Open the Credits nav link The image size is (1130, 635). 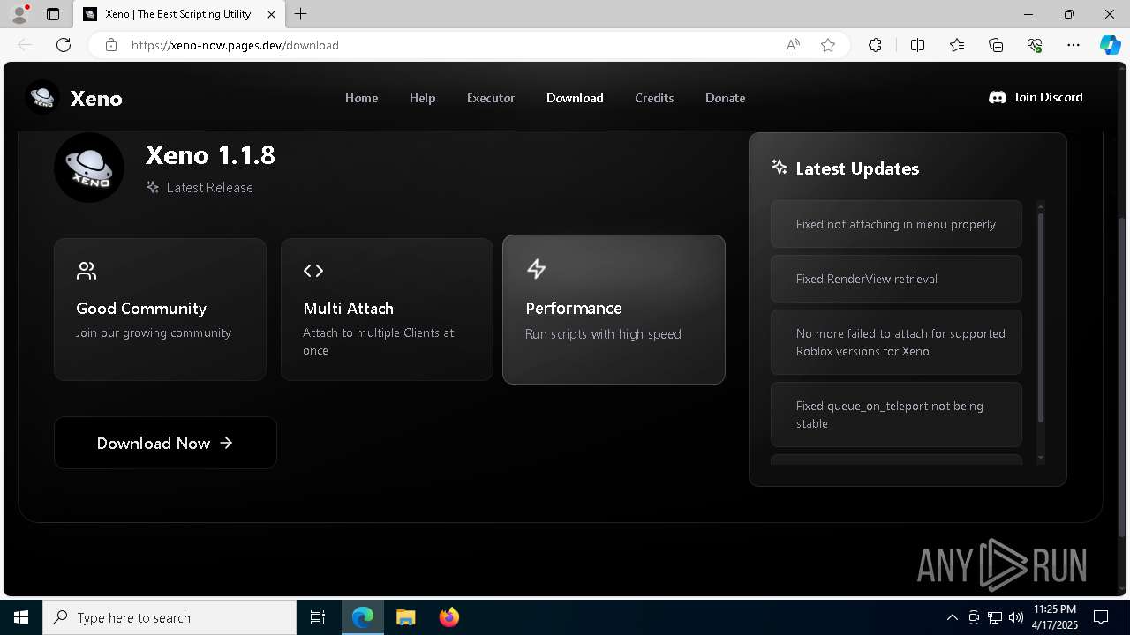click(x=654, y=98)
